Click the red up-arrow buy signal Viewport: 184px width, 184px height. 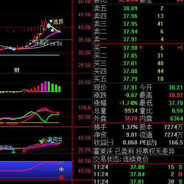24,151
